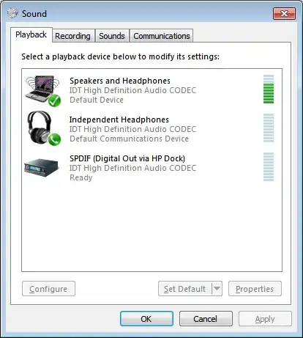Screen dimensions: 303x338
Task: Open the Sounds tab
Action: (112, 36)
